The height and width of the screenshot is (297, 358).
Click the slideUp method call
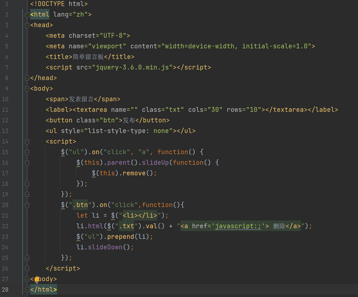pyautogui.click(x=155, y=162)
